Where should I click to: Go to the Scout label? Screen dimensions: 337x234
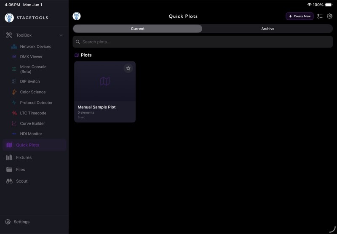click(22, 181)
